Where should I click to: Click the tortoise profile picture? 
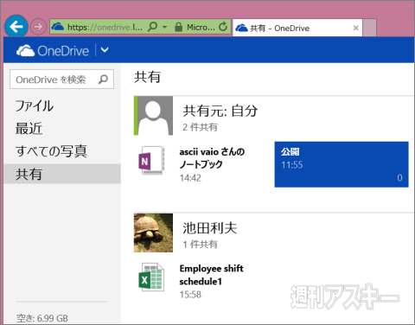pyautogui.click(x=153, y=233)
